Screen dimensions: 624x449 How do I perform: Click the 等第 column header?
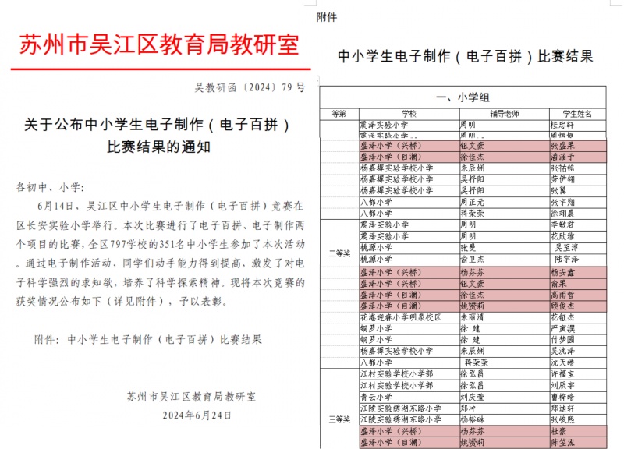point(339,114)
